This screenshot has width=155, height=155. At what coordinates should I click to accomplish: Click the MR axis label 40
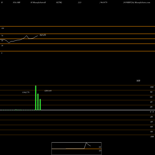point(151,102)
